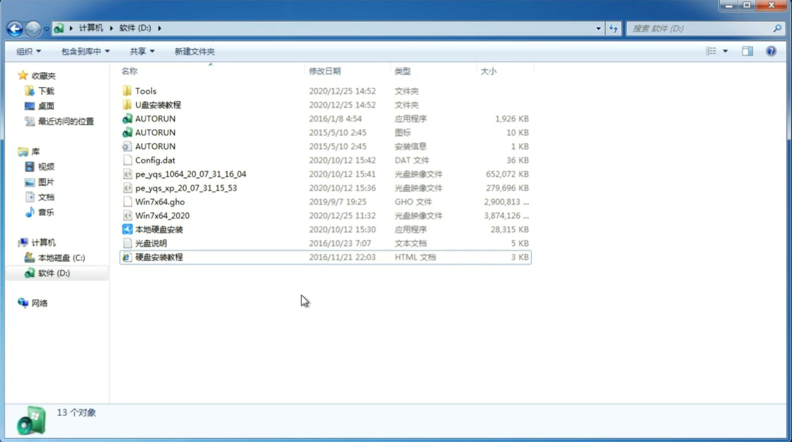Open U盘安装教程 folder
The width and height of the screenshot is (792, 442).
point(158,105)
